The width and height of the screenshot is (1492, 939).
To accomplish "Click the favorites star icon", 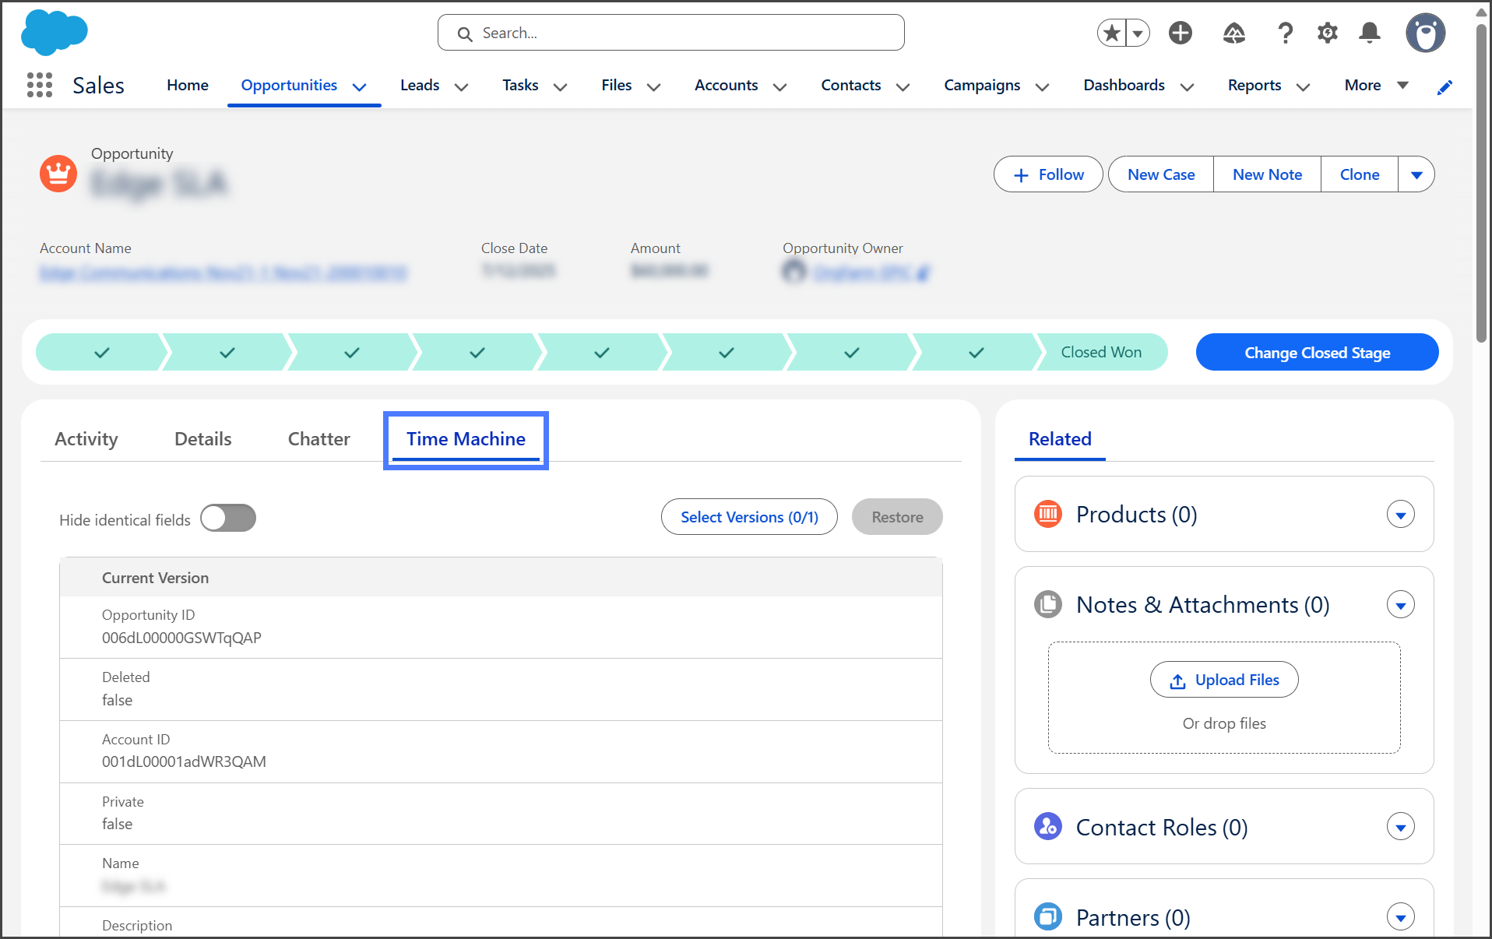I will (x=1112, y=33).
